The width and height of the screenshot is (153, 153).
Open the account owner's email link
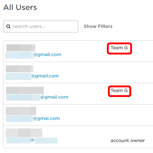pos(32,140)
